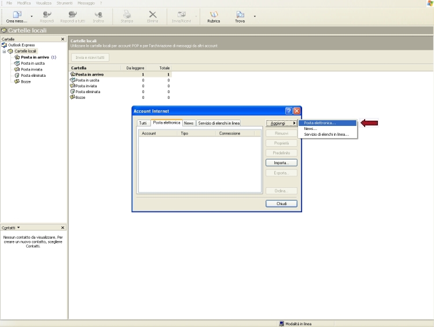This screenshot has height=327, width=434.
Task: Switch to Posta elettronica tab
Action: click(x=166, y=122)
